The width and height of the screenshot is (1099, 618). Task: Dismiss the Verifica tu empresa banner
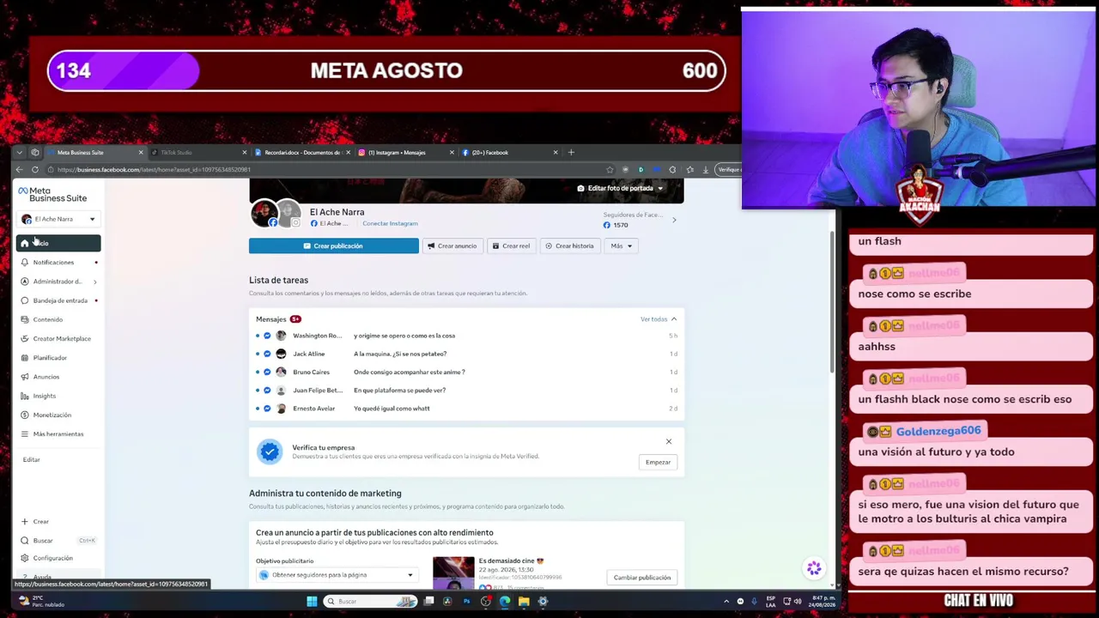point(669,441)
